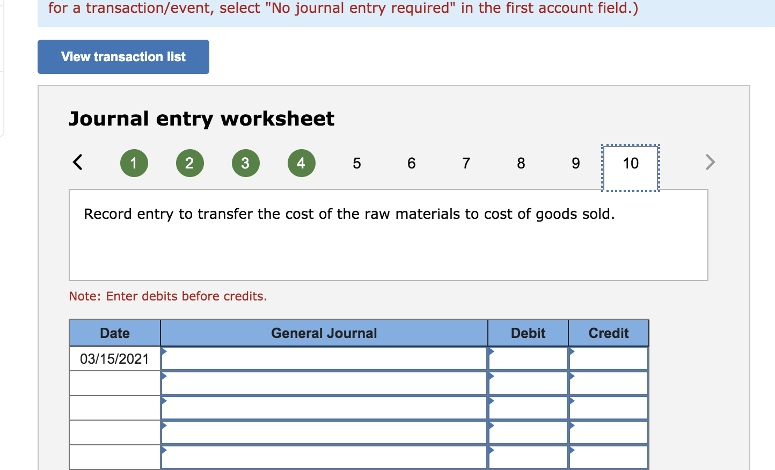This screenshot has height=470, width=775.
Task: Click Credit field in the 03/15/2021 row
Action: pos(609,358)
